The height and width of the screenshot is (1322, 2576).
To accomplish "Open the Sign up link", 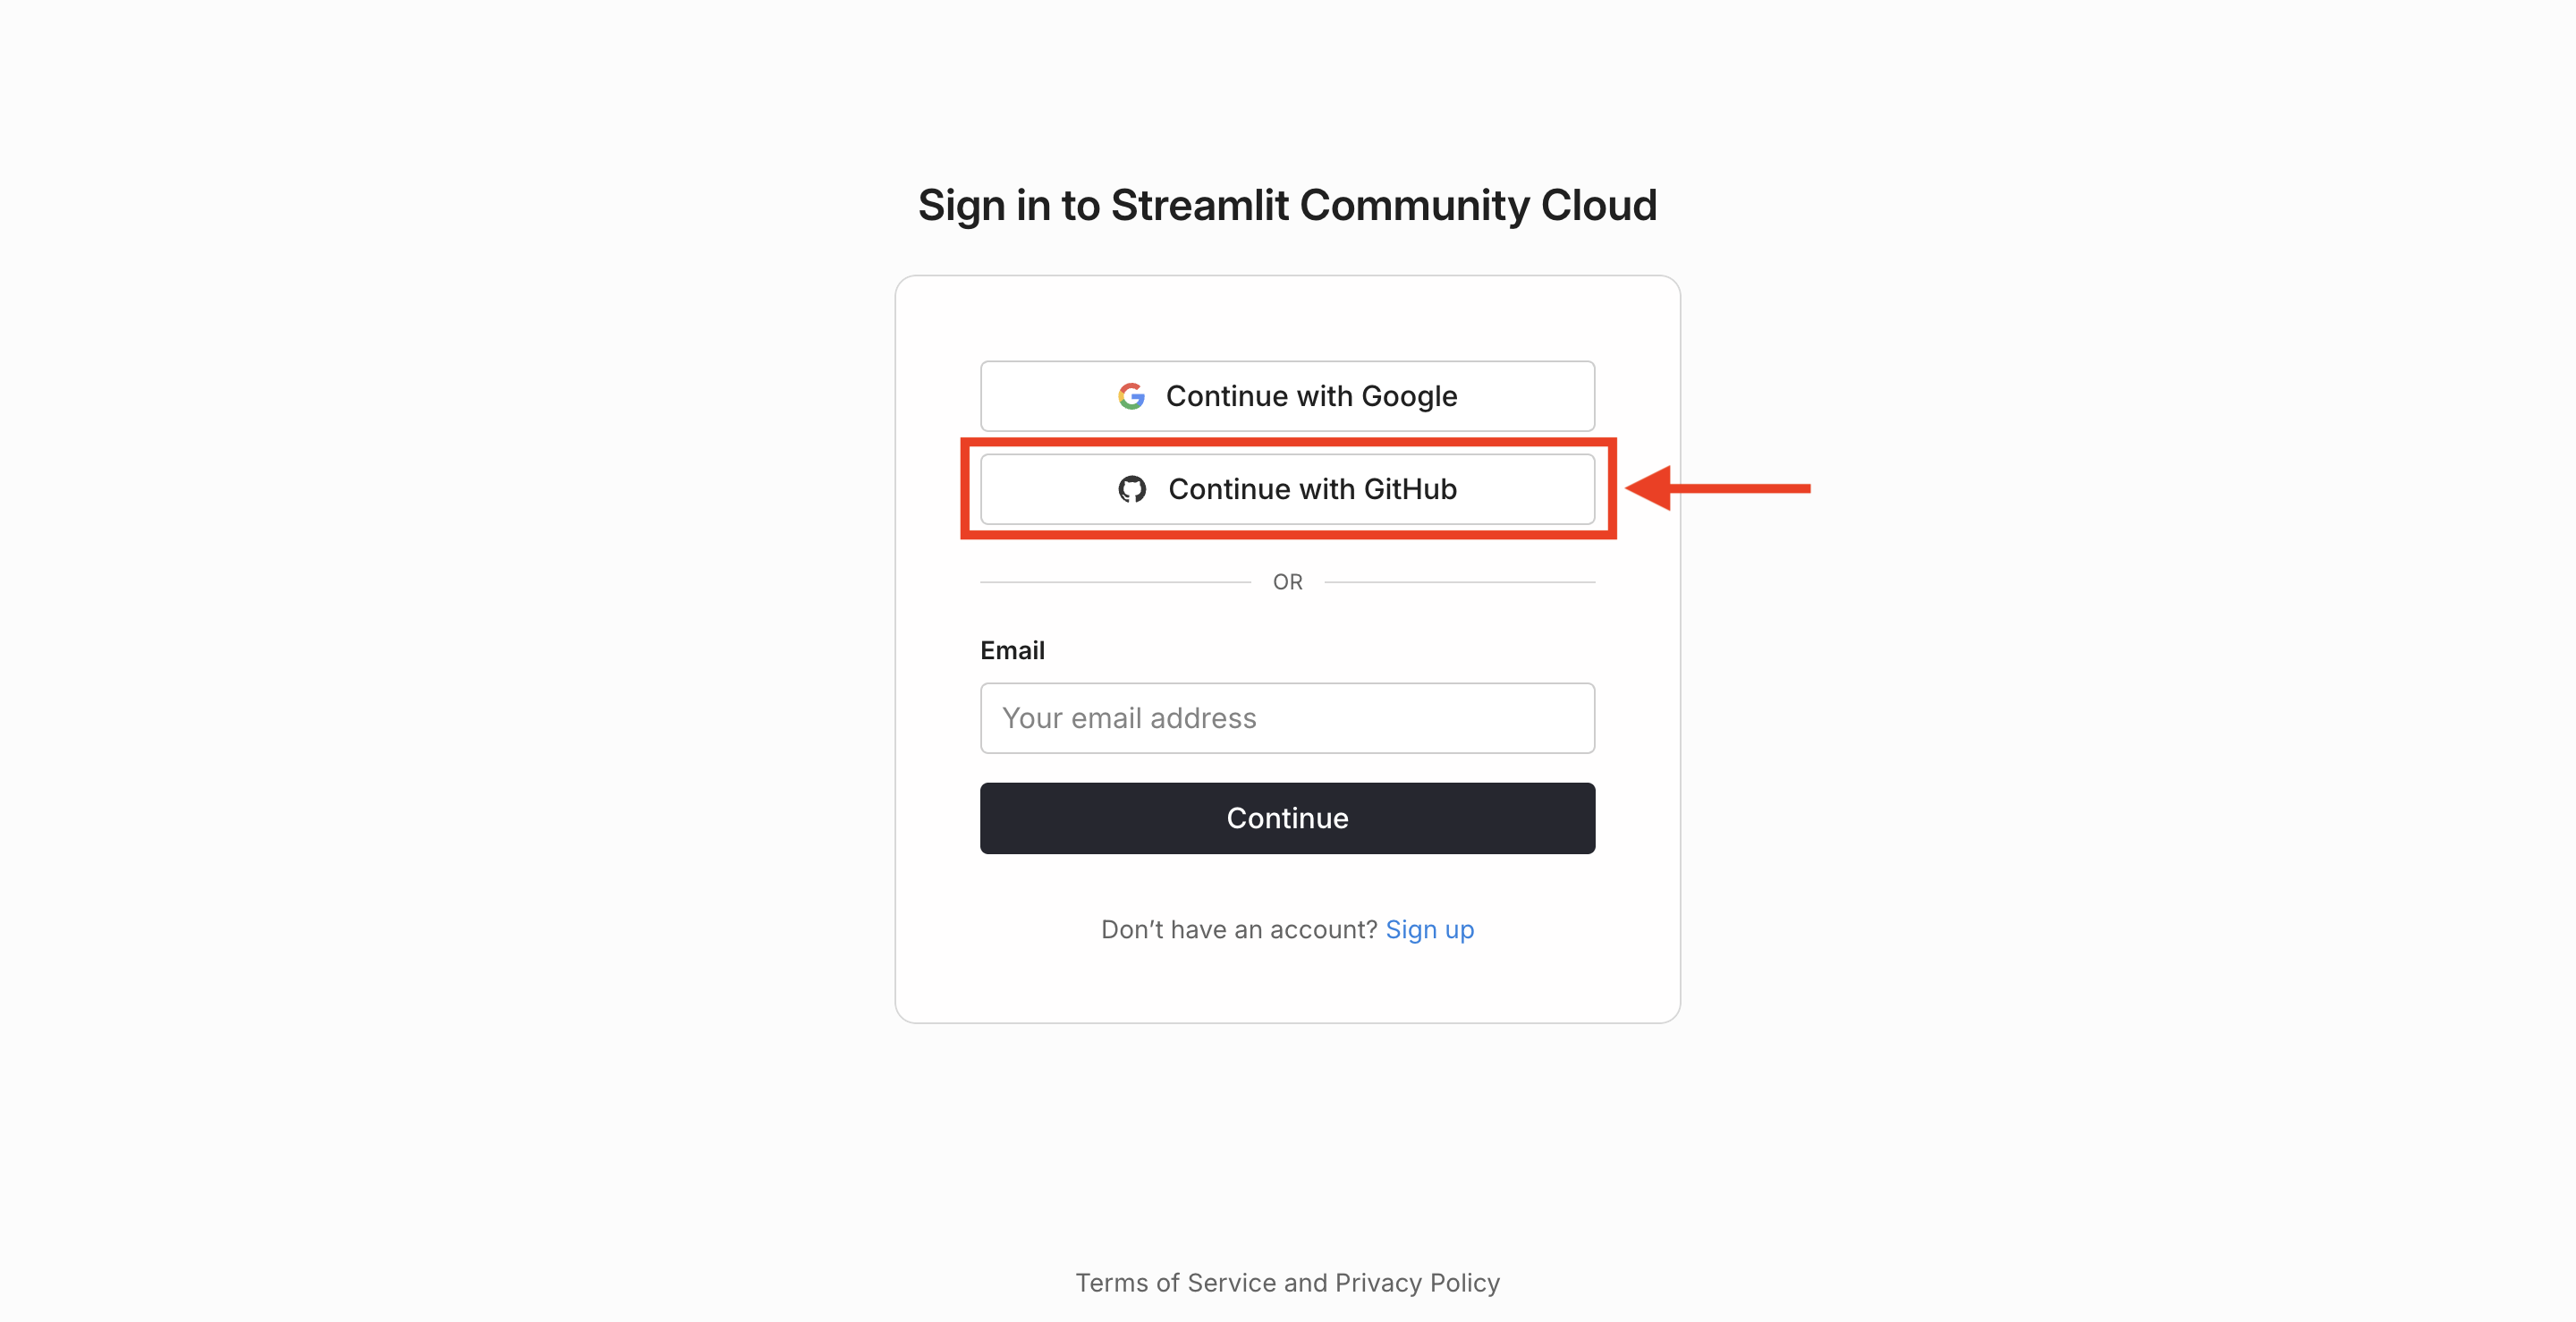I will tap(1430, 929).
